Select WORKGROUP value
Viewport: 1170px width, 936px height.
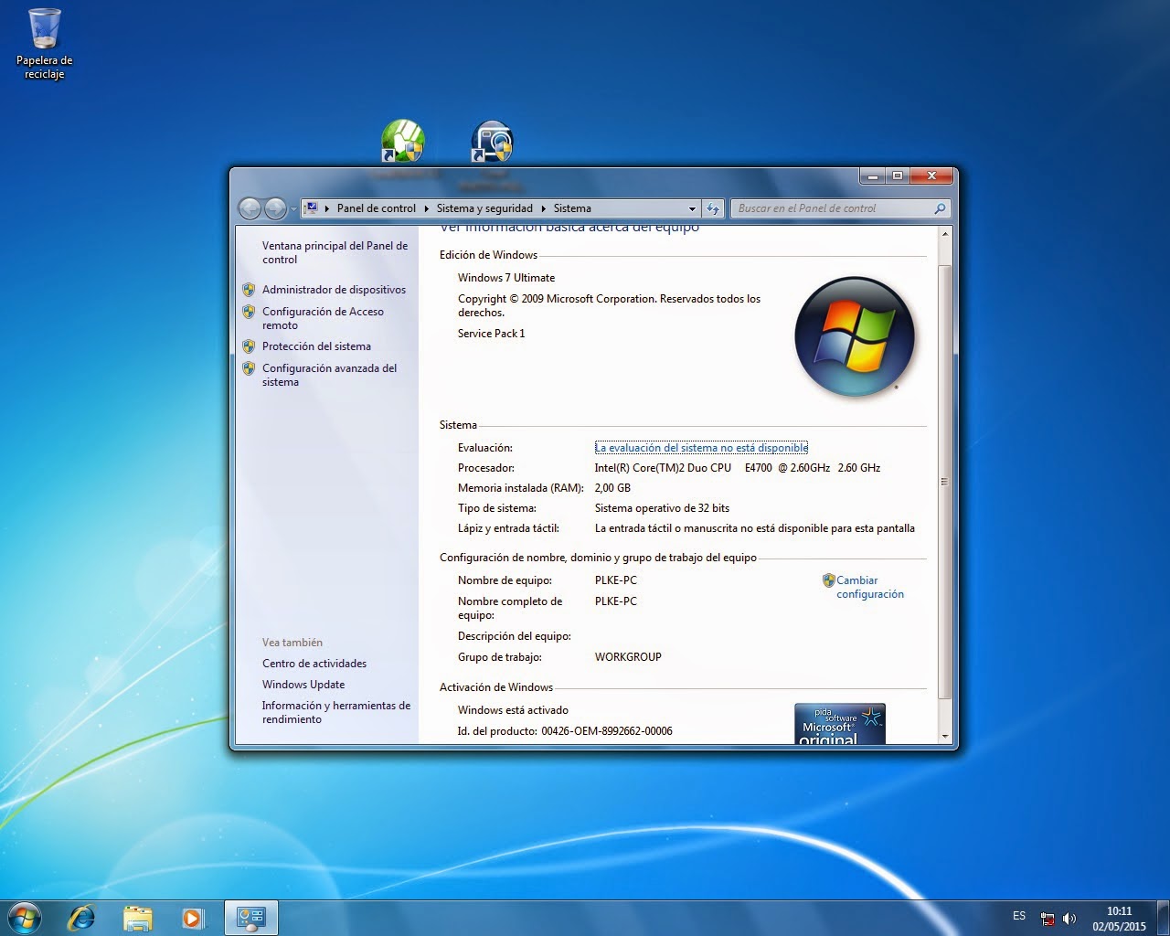(628, 657)
